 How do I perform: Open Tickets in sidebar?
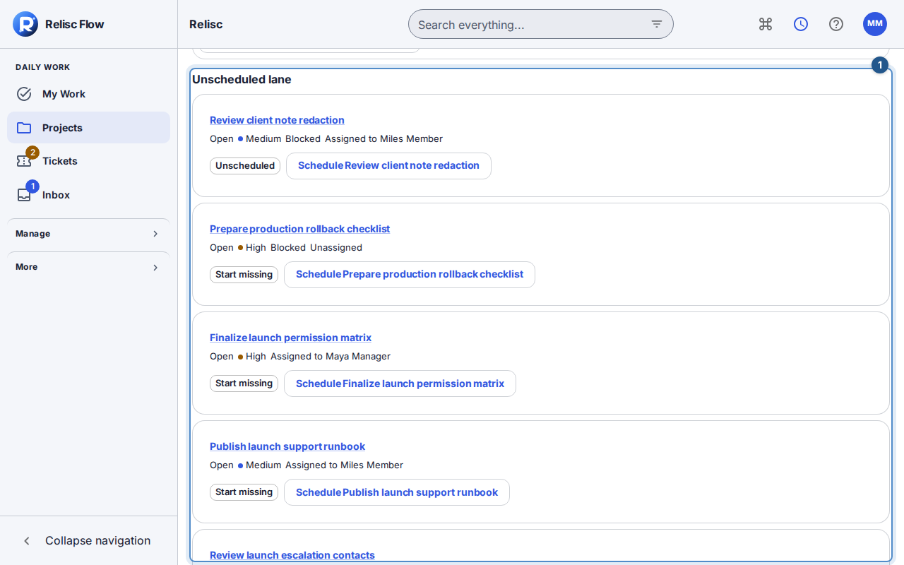88,161
